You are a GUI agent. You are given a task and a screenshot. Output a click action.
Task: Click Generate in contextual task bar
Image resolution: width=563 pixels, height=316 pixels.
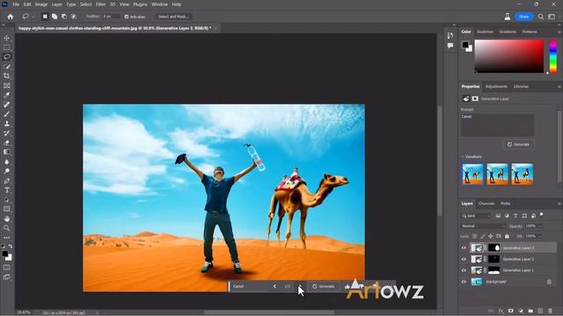[323, 286]
